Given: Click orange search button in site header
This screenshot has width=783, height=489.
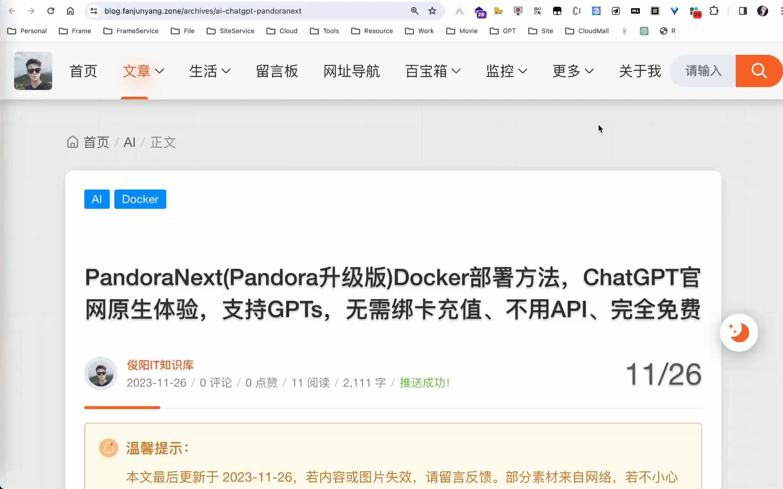Looking at the screenshot, I should [x=759, y=71].
